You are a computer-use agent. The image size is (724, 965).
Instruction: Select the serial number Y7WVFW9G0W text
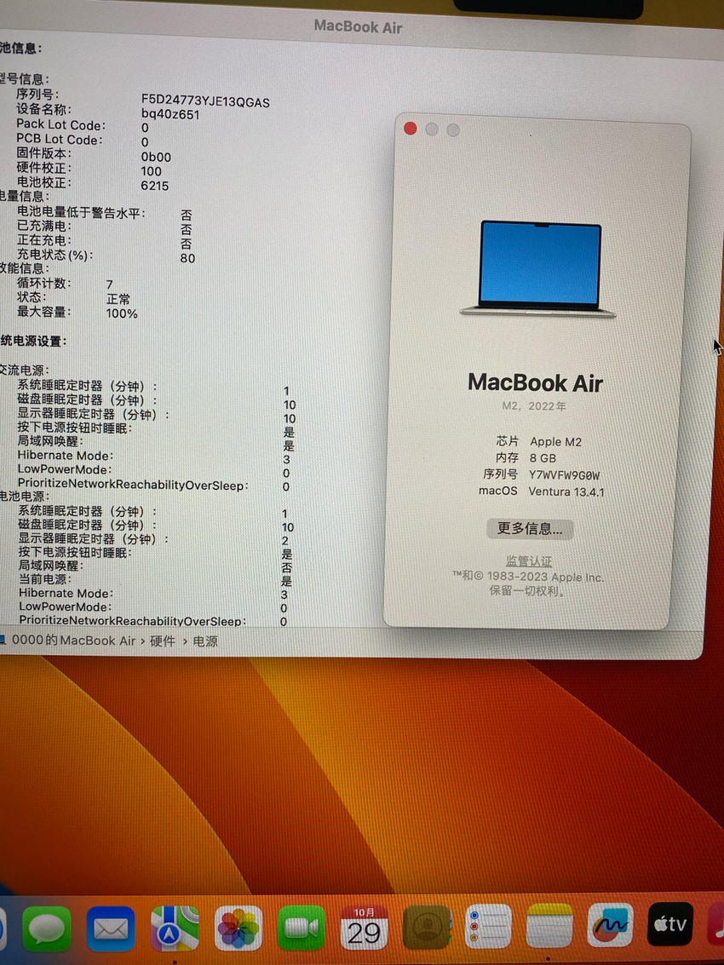click(x=564, y=475)
